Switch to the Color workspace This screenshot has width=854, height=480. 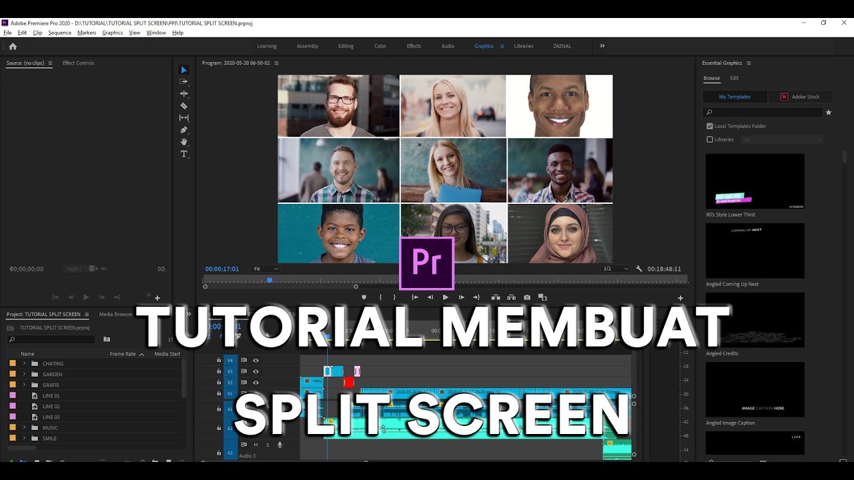point(380,46)
